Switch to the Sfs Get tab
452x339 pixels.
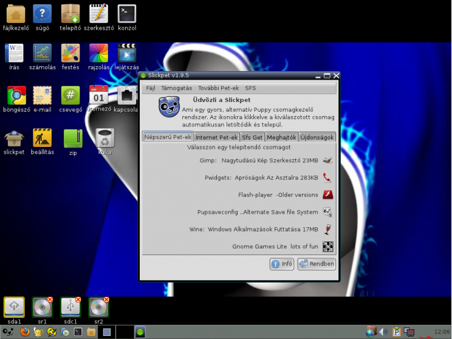pos(252,137)
